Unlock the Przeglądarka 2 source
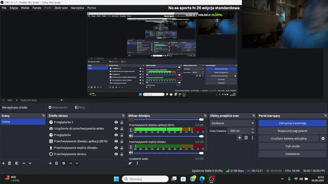This screenshot has height=184, width=328. 122,122
